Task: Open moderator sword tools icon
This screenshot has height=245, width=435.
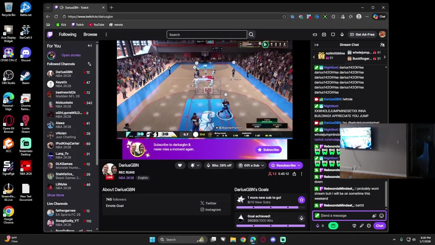Action: click(x=362, y=226)
